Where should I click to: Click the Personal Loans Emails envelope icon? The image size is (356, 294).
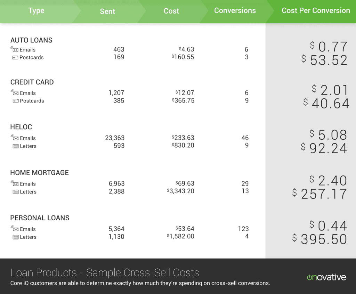tap(15, 229)
